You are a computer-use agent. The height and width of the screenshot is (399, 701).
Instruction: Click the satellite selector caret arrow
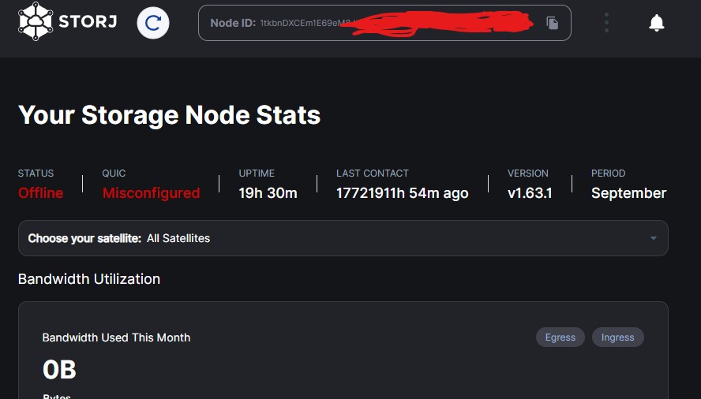[x=653, y=238]
